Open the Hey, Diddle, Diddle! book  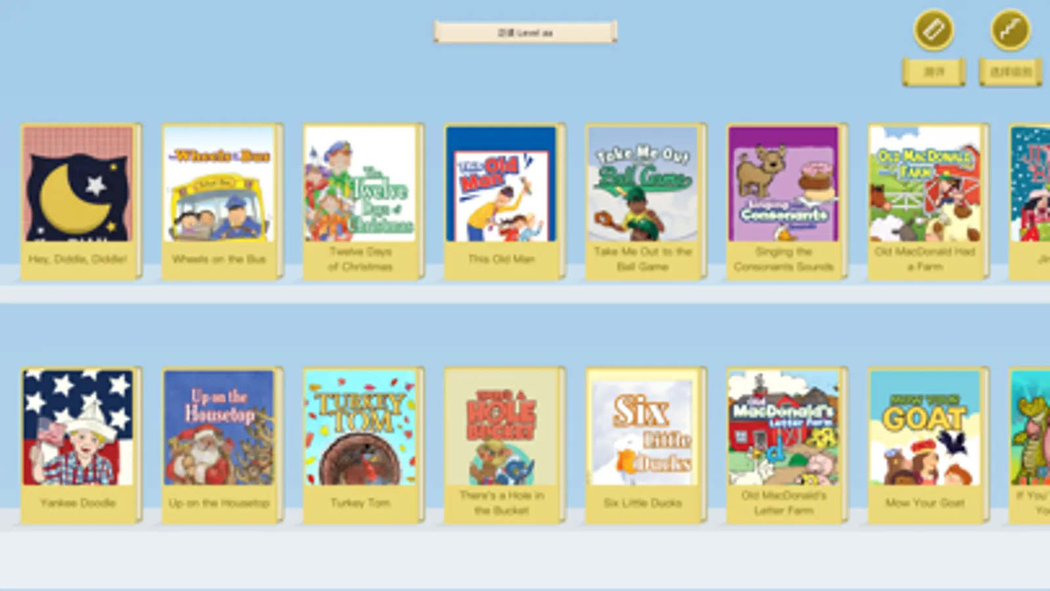(81, 202)
